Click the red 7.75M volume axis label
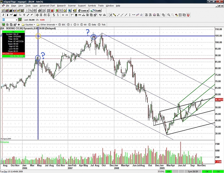 pyautogui.click(x=218, y=162)
